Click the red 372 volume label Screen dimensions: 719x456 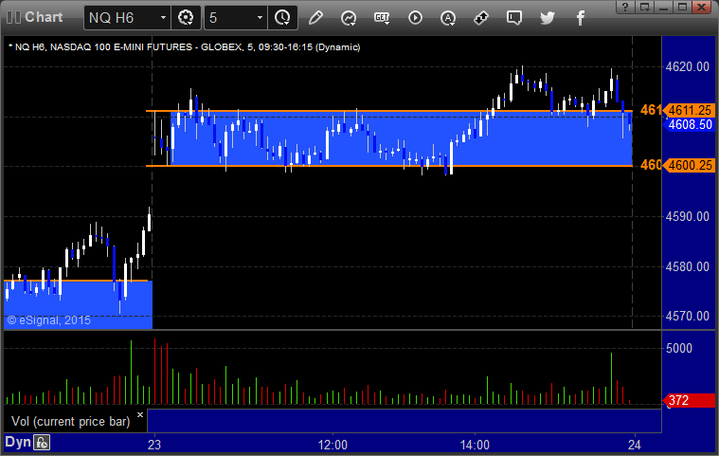690,400
